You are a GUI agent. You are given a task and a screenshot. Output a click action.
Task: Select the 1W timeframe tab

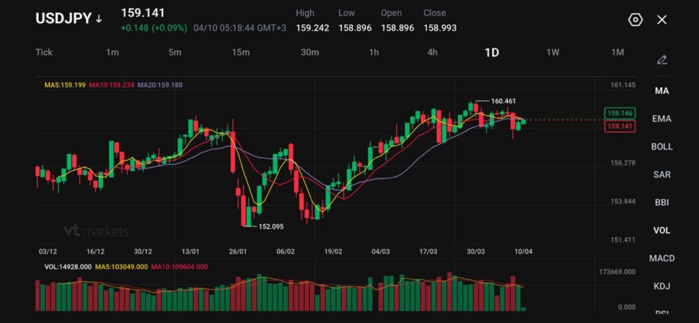pos(553,52)
